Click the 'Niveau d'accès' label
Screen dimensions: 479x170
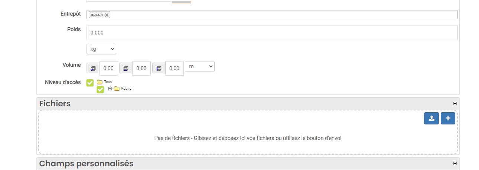63,82
